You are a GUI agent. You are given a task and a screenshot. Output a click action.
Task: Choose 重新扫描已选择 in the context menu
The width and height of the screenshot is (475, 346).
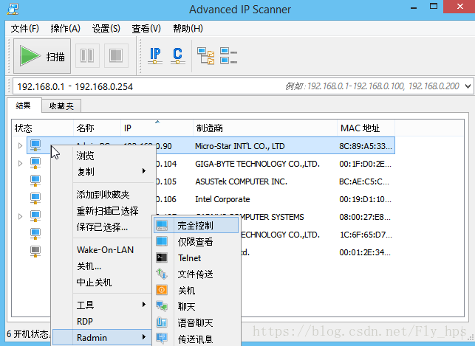click(103, 211)
